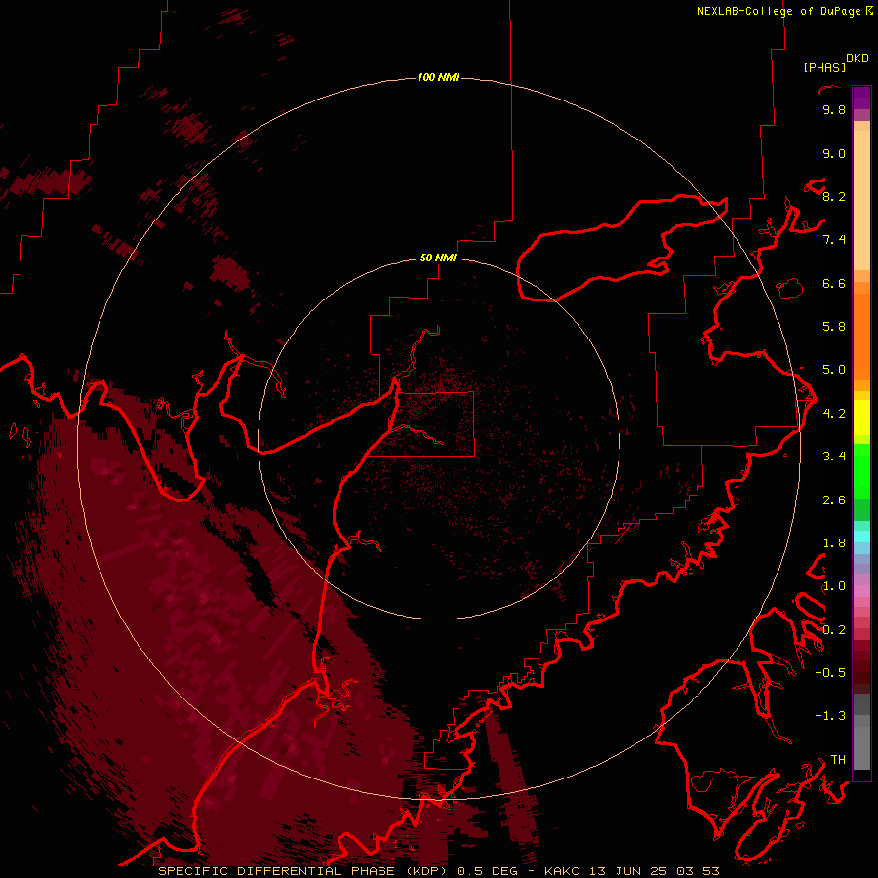This screenshot has height=878, width=878.
Task: Pick the bright green segment of the color bar
Action: [x=861, y=470]
